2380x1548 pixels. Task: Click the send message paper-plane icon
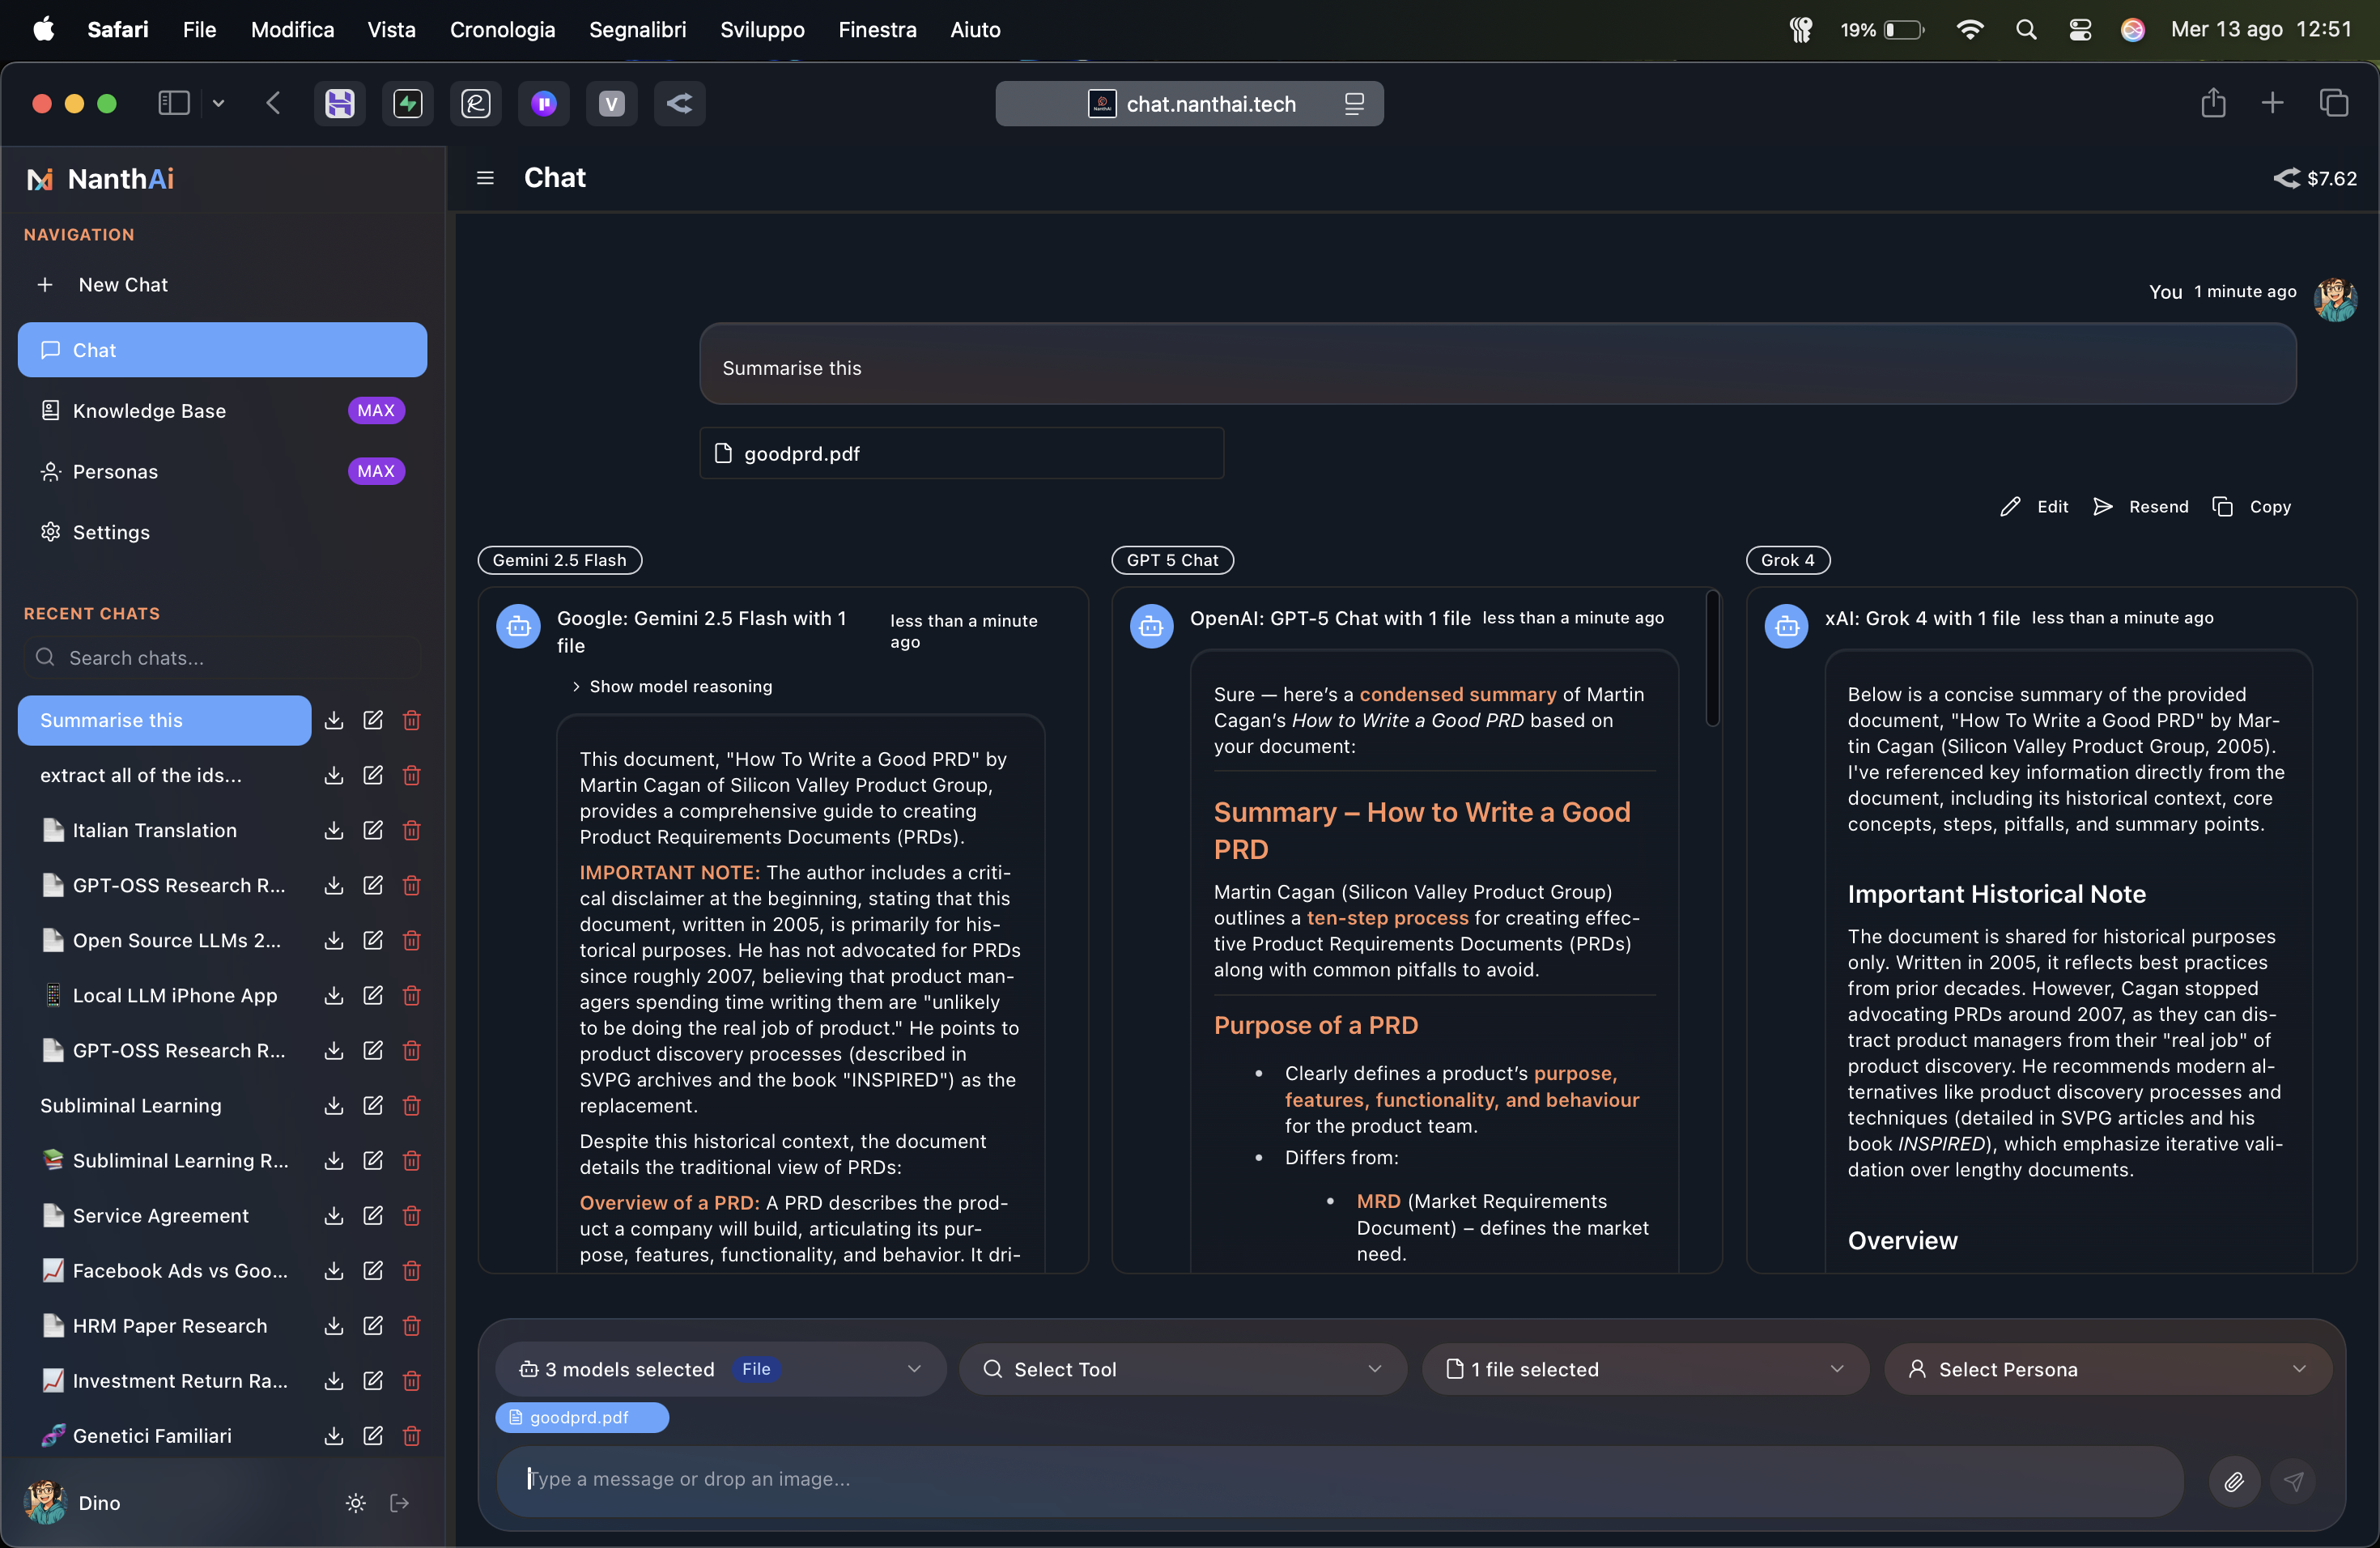click(2295, 1481)
